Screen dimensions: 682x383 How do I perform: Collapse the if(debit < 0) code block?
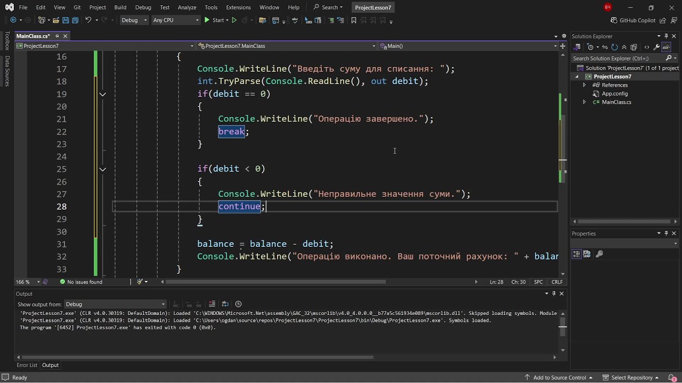click(103, 169)
